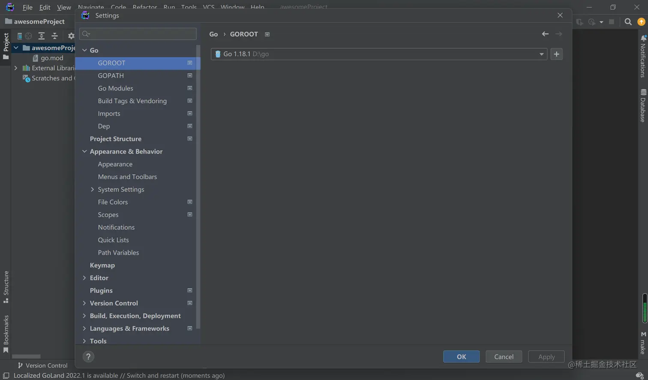Collapse the awesomeProject folder in the Project tree
The height and width of the screenshot is (380, 648).
coord(16,47)
